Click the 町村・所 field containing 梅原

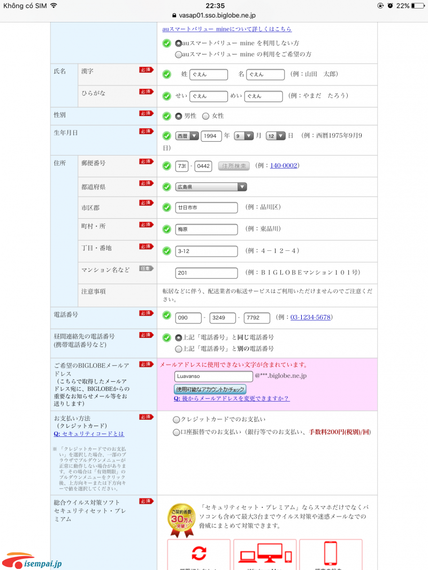(x=207, y=229)
